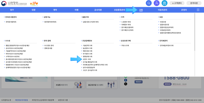Open 기술인력 조회
The height and width of the screenshot is (103, 204).
pyautogui.click(x=87, y=45)
